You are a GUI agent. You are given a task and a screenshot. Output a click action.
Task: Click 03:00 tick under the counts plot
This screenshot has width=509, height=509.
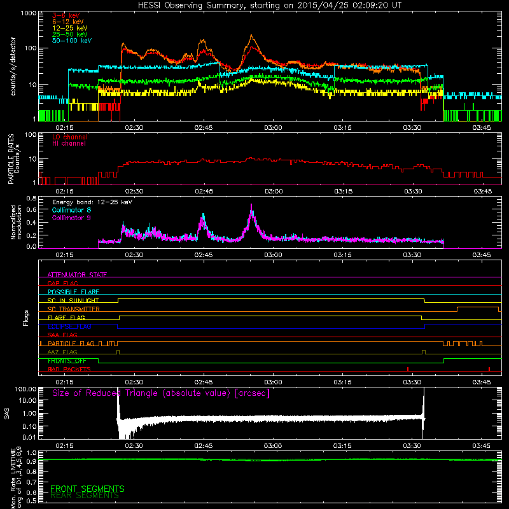pyautogui.click(x=273, y=128)
